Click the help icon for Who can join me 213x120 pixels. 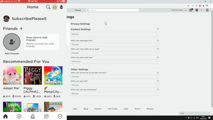(158, 81)
